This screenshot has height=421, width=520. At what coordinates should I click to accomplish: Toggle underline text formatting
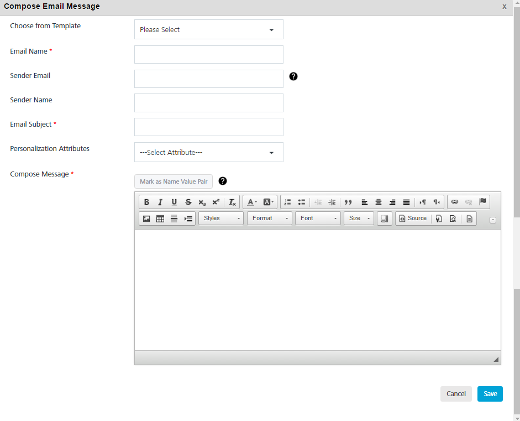coord(174,202)
